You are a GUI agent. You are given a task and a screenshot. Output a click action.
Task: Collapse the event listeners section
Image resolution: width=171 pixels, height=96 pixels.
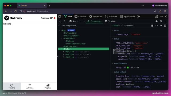(x=113, y=63)
